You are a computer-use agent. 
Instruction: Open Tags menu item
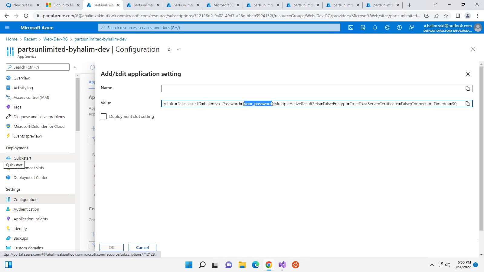point(17,107)
